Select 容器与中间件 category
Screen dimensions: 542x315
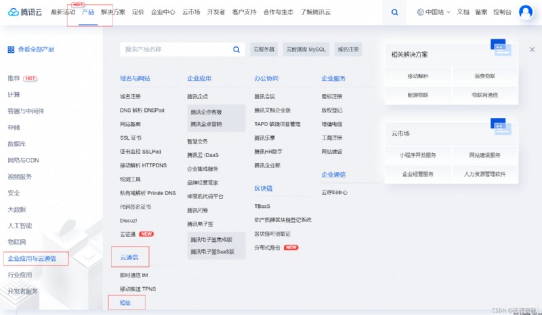coord(26,111)
